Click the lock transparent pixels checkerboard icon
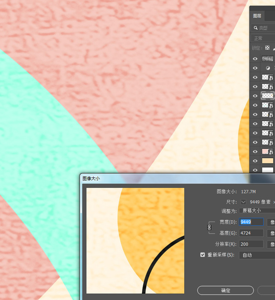 [267, 48]
